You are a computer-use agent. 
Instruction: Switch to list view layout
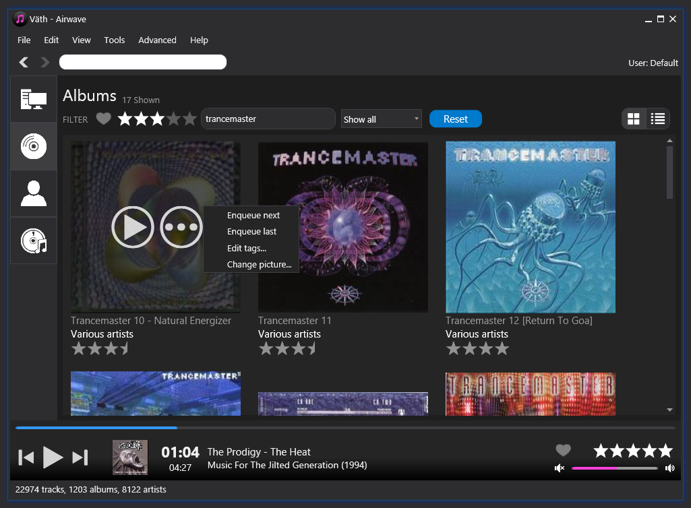click(658, 119)
